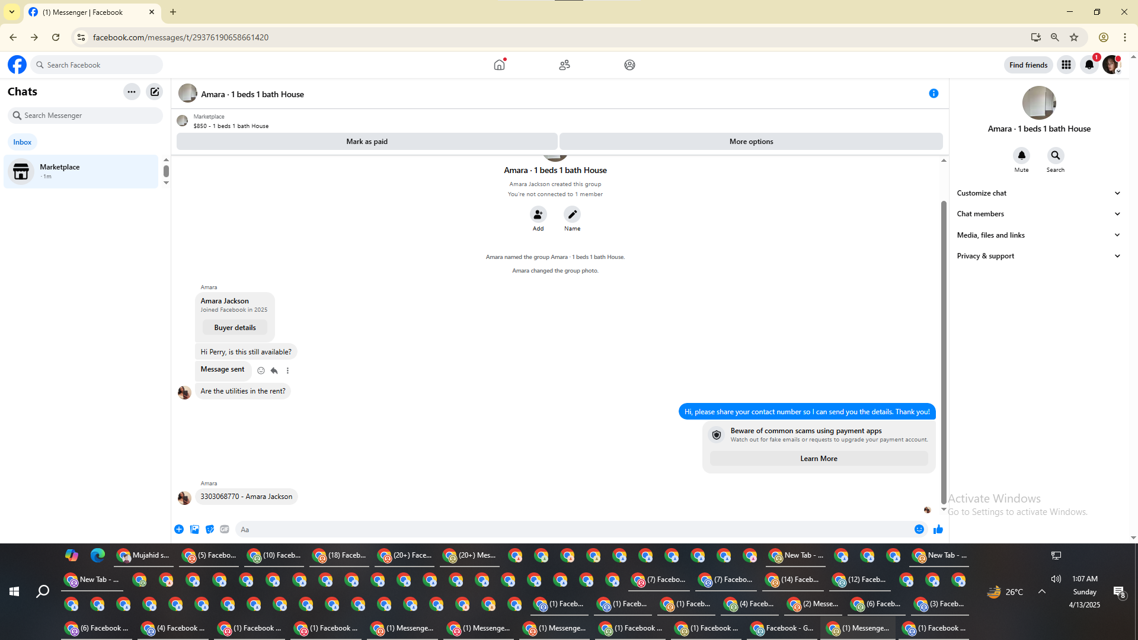This screenshot has width=1138, height=640.
Task: Click Learn More about scams
Action: coord(819,459)
